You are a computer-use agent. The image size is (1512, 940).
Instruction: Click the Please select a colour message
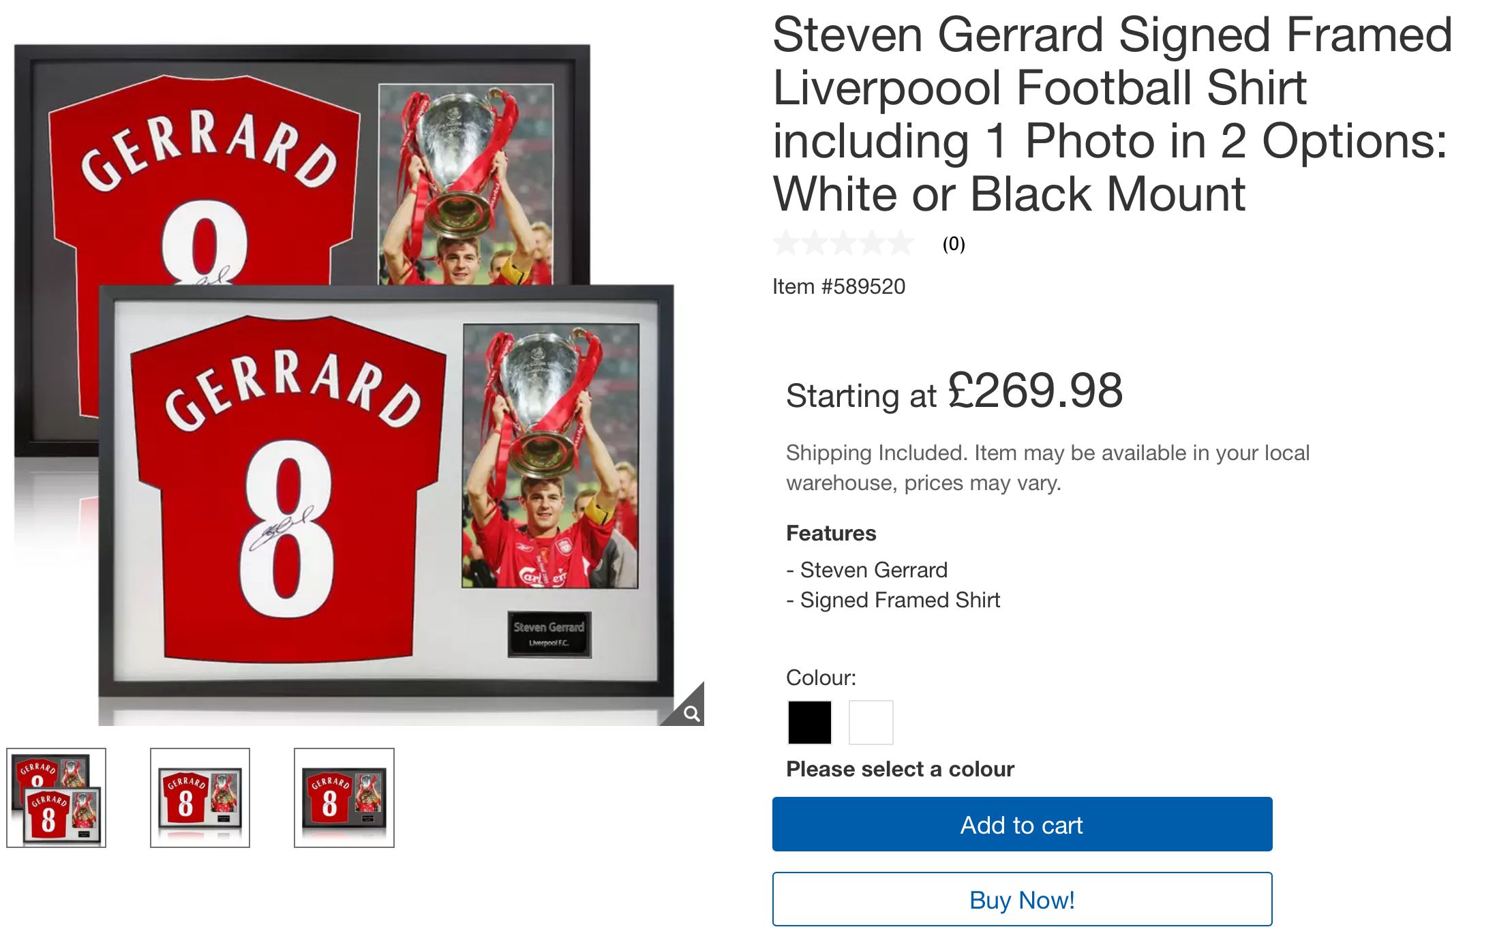click(900, 769)
